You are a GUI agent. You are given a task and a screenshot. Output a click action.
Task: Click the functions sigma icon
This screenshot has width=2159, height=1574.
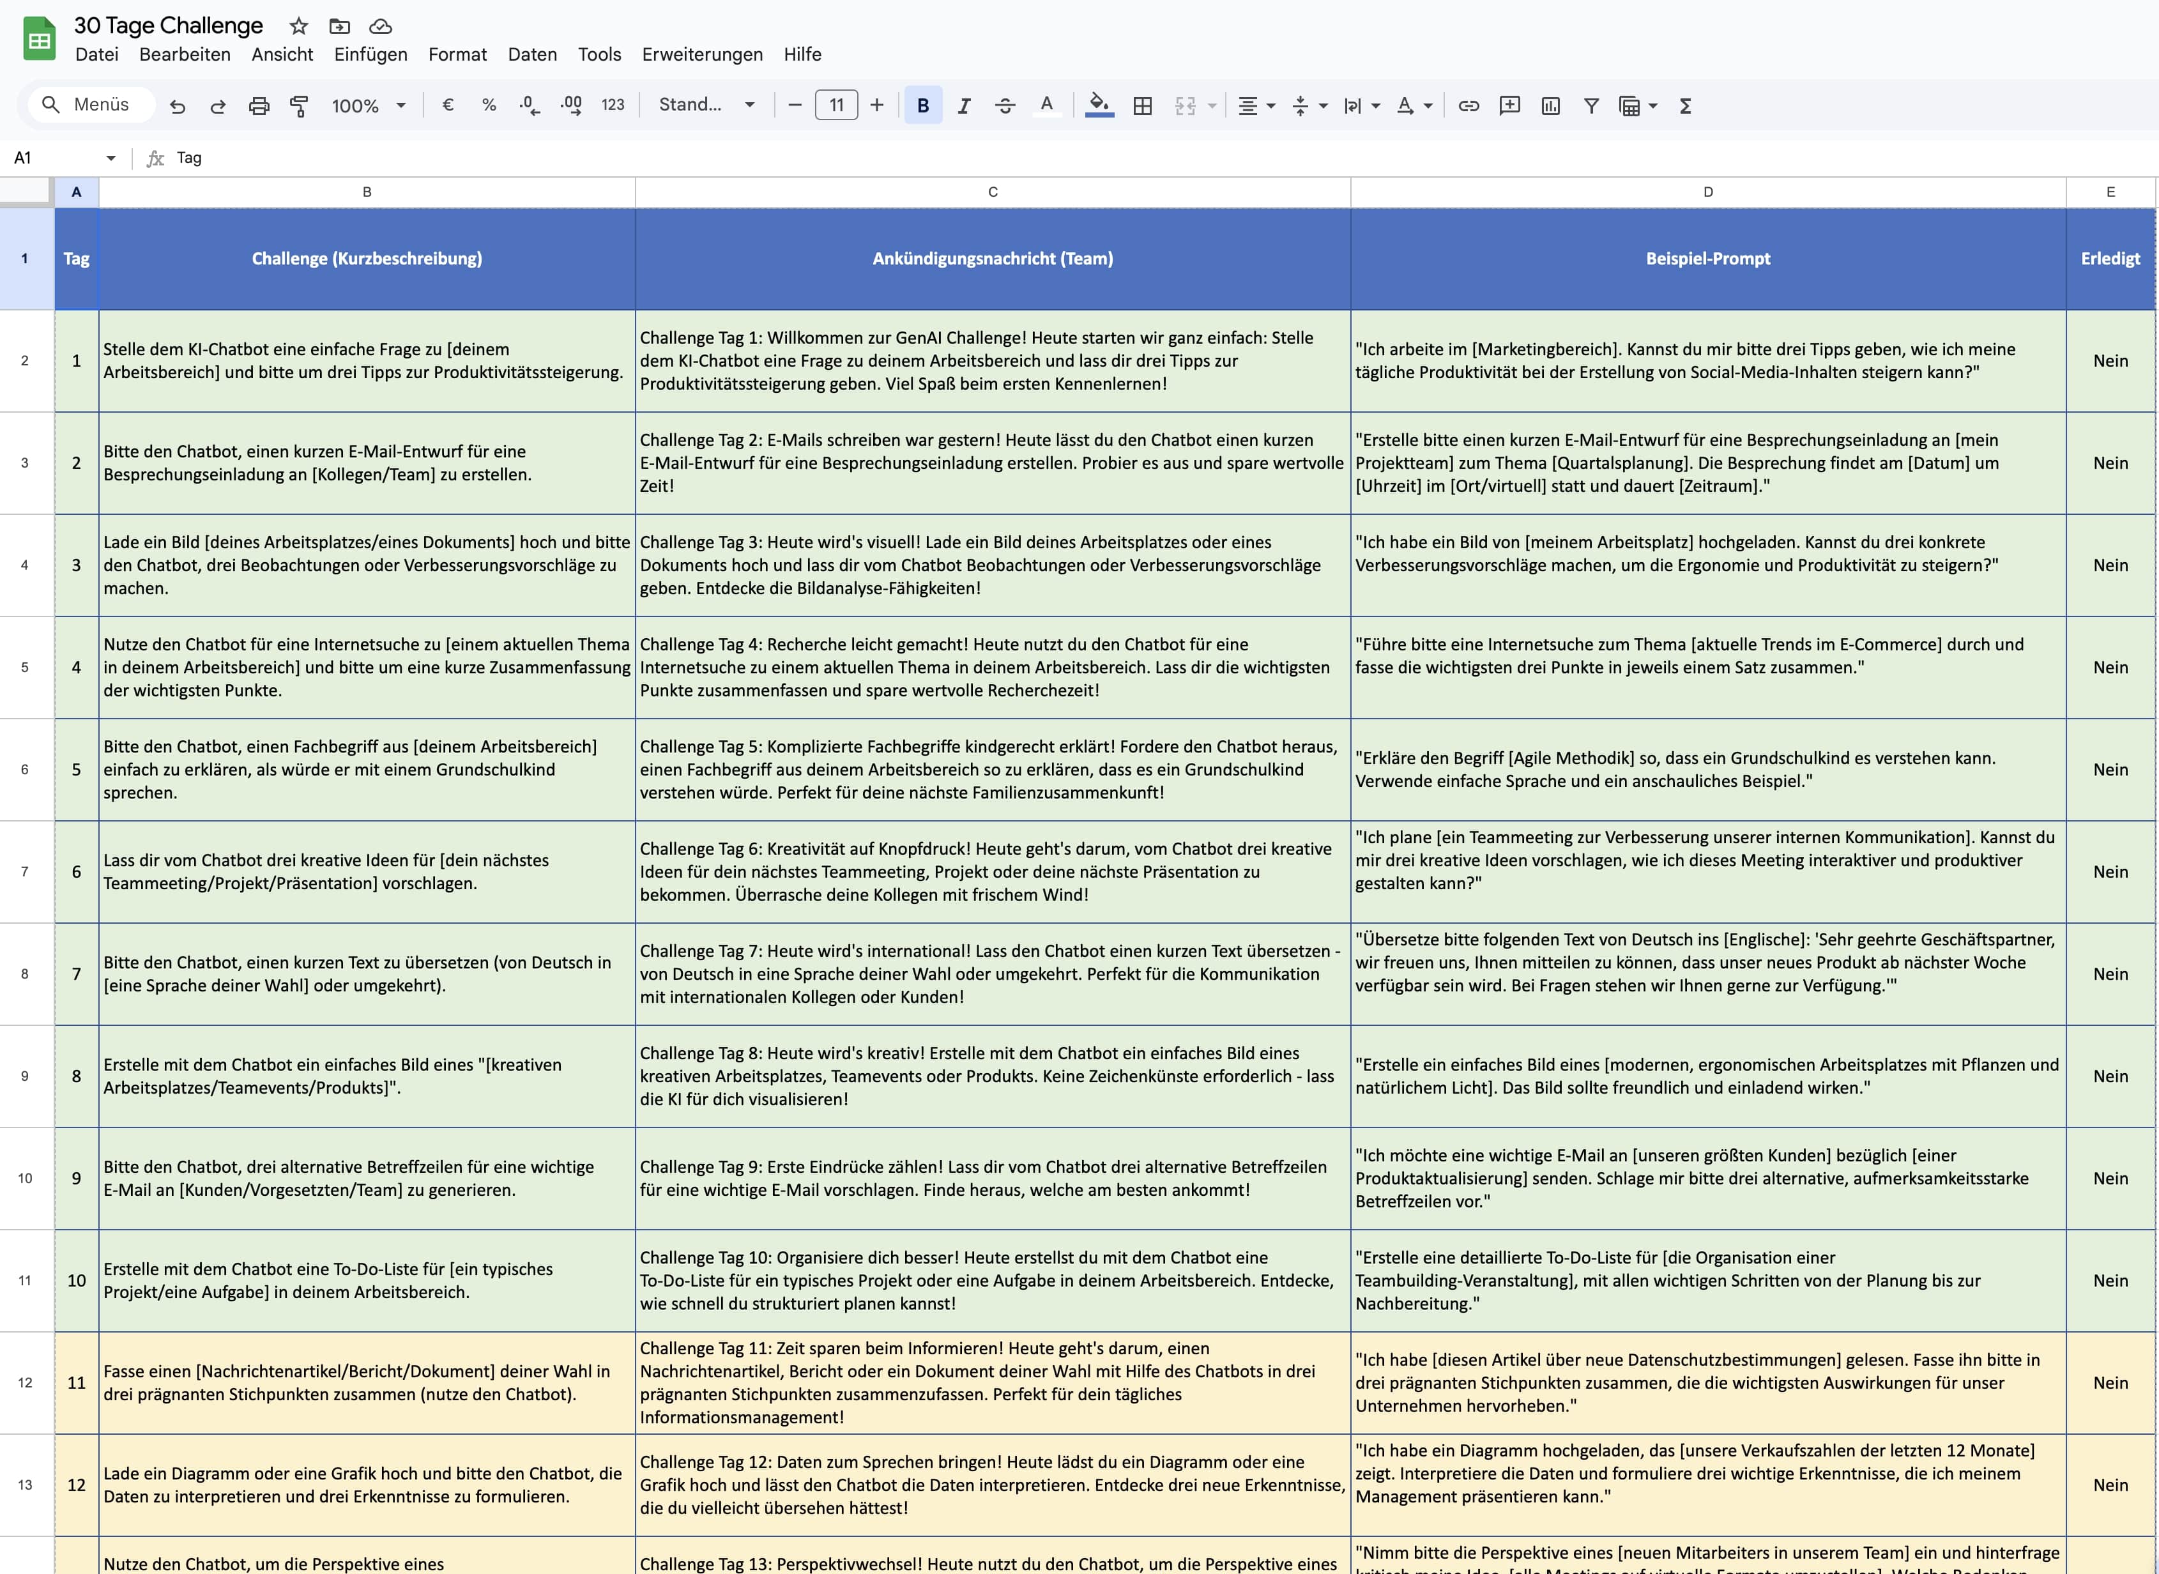[x=1684, y=106]
